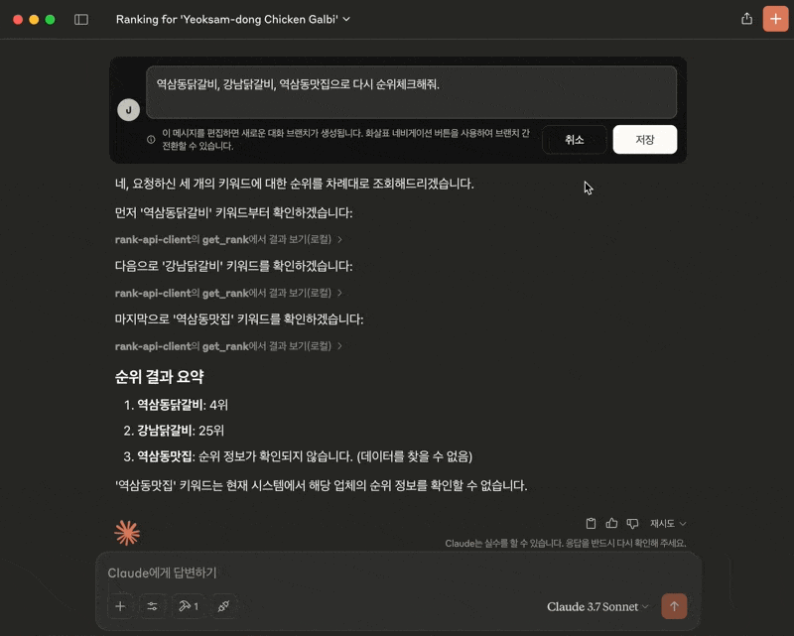Open the 재시도 retry dropdown

[x=668, y=524]
